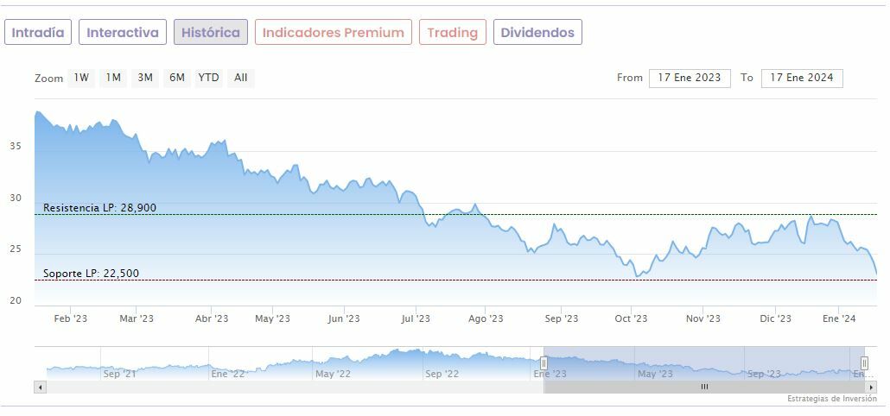Click the scrollbar right arrow
This screenshot has width=890, height=416.
click(x=871, y=387)
